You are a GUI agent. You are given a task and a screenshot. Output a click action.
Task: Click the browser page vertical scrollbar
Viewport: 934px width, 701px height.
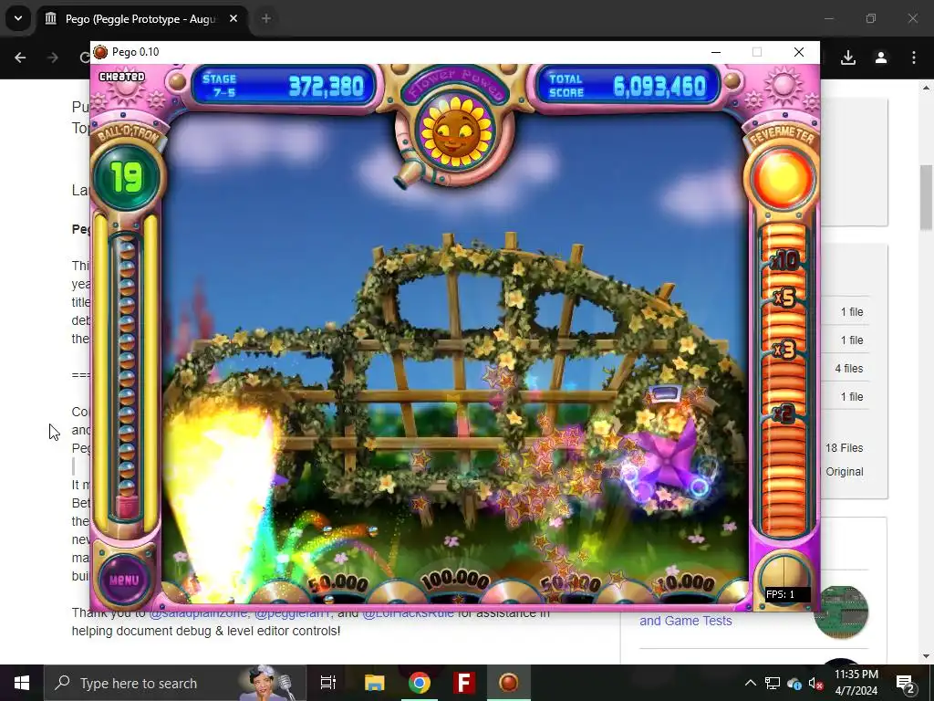pos(926,197)
